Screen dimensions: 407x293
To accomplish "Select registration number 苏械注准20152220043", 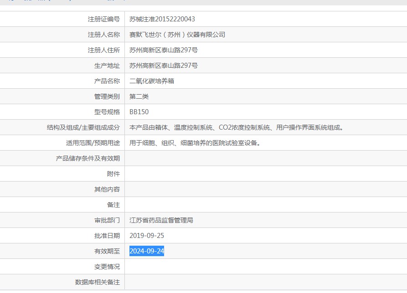I will [x=162, y=19].
